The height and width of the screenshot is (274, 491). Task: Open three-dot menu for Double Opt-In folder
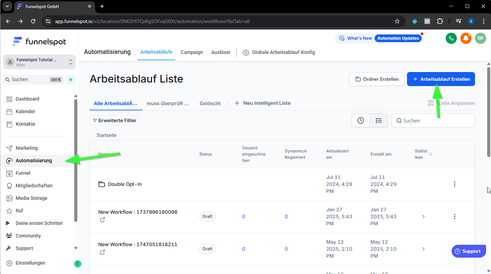point(454,184)
